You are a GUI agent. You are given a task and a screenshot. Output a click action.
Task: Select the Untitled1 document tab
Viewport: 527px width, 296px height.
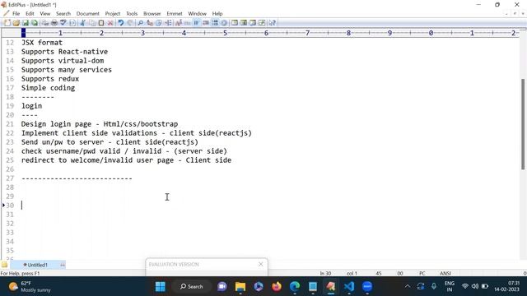click(37, 265)
